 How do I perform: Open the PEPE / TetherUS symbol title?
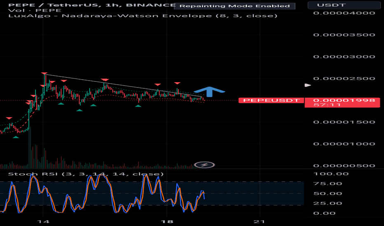point(92,5)
